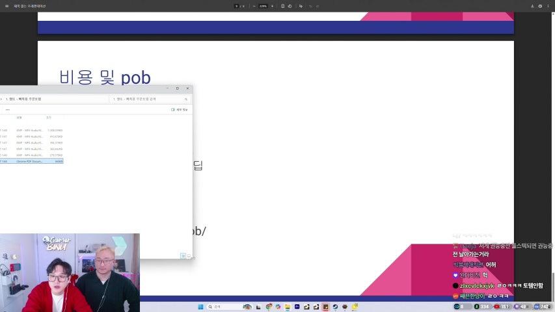Print the PDF document
This screenshot has width=555, height=312.
[x=540, y=6]
